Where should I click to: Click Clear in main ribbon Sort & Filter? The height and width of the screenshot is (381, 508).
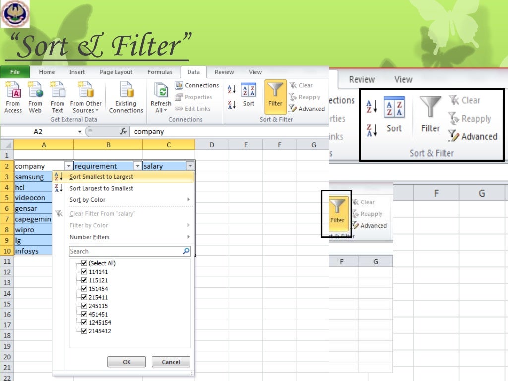pos(301,85)
